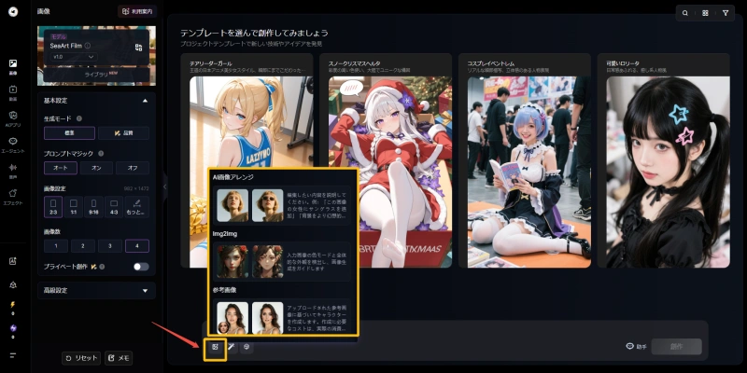This screenshot has width=747, height=373.
Task: Open the エフェクト effects sidebar section
Action: pos(13,197)
